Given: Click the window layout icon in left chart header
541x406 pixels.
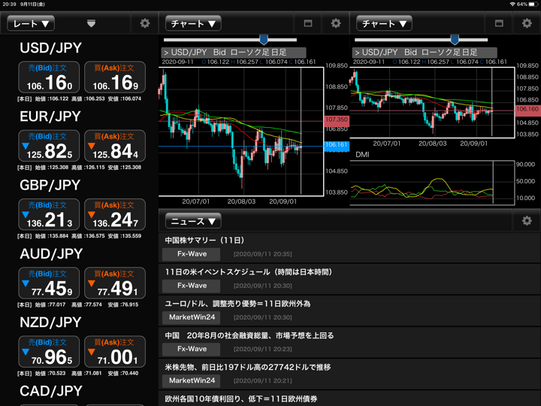Looking at the screenshot, I should [308, 23].
